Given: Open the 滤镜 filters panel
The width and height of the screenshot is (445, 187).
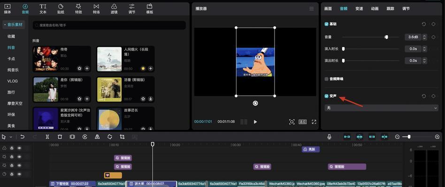Looking at the screenshot, I should click(114, 9).
